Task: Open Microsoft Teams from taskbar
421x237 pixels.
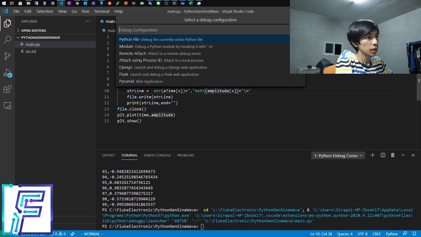Action: click(93, 3)
